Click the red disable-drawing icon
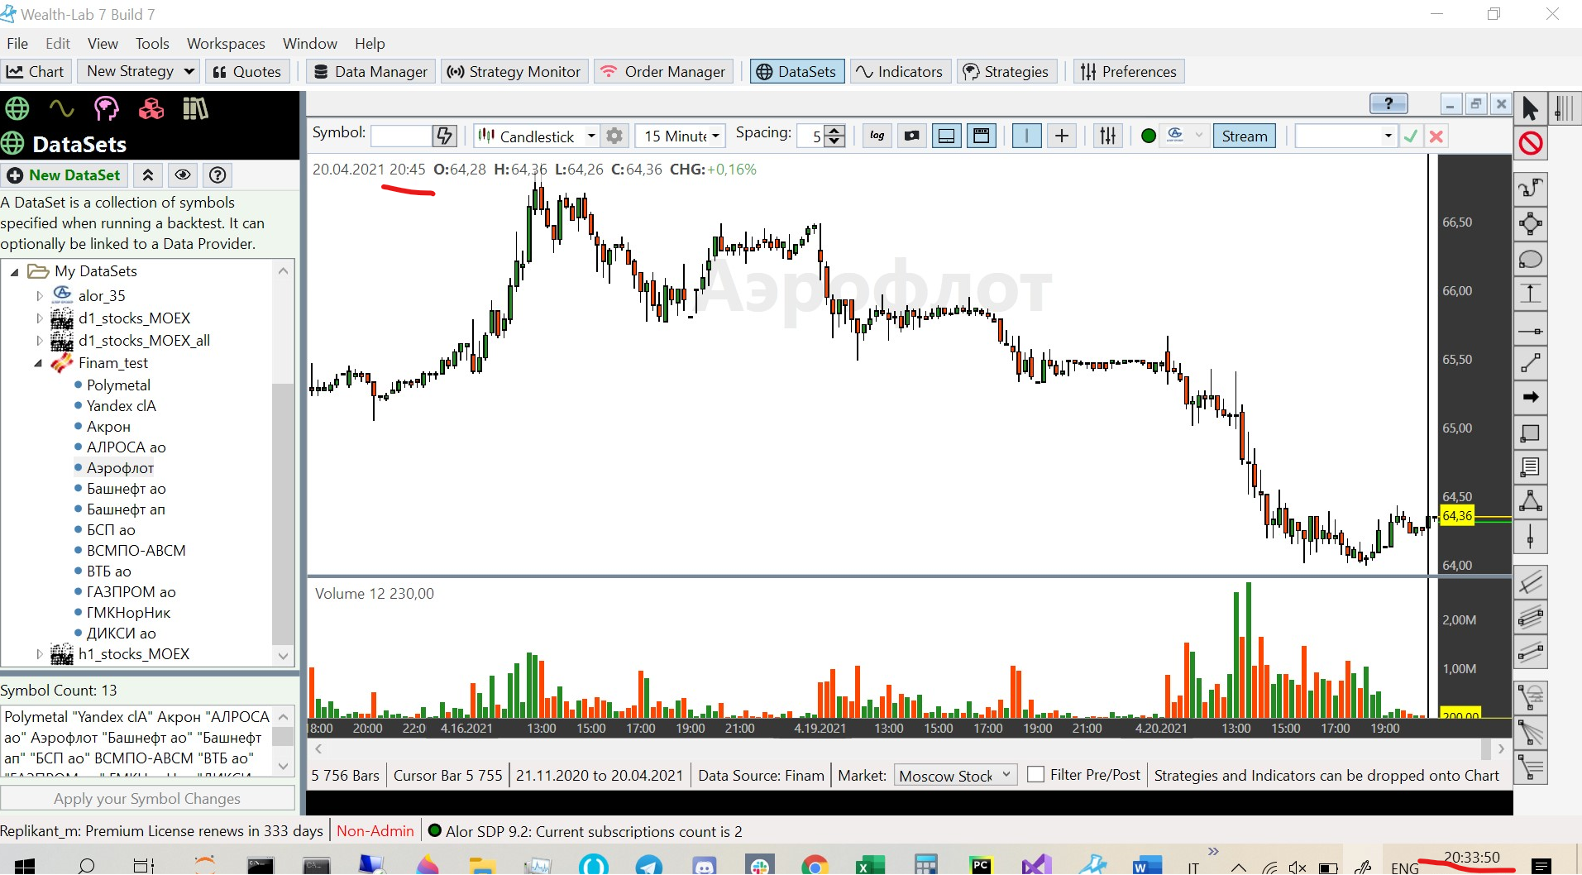The image size is (1582, 875). [x=1531, y=143]
